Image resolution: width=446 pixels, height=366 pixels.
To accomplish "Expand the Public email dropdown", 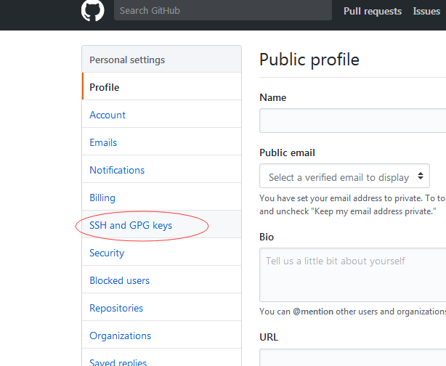I will point(344,176).
